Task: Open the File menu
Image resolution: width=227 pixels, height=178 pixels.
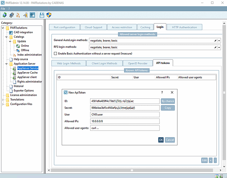Action: (x=3, y=9)
